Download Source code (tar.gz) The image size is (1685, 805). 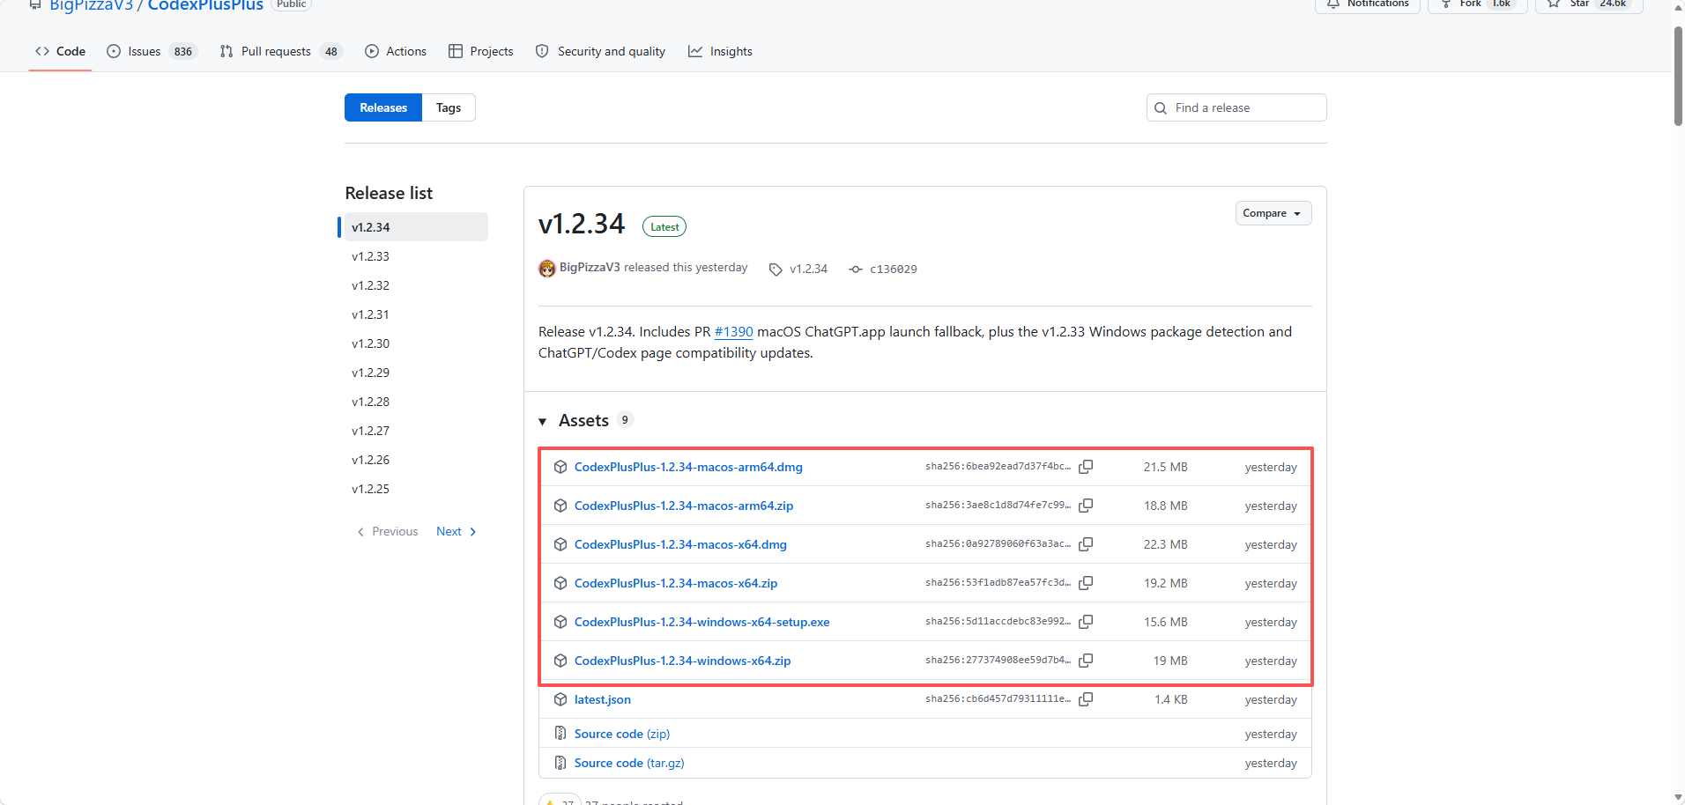coord(629,763)
